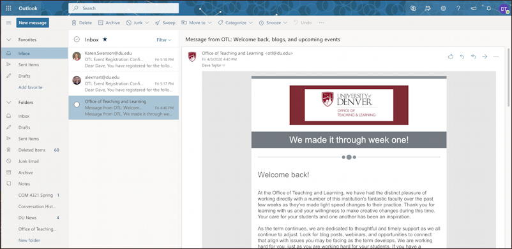The width and height of the screenshot is (512, 249).
Task: Reply to the message
Action: [x=462, y=57]
